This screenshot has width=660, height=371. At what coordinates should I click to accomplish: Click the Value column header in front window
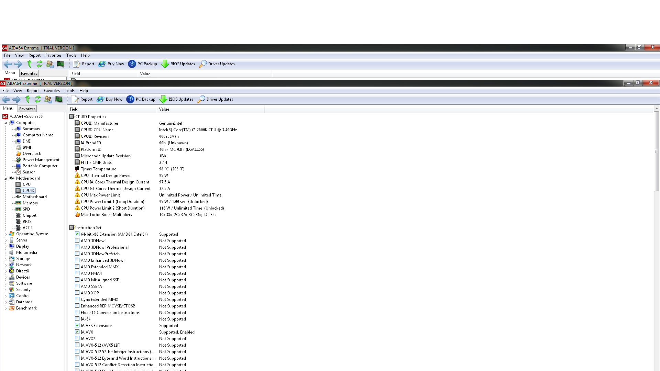pyautogui.click(x=211, y=109)
